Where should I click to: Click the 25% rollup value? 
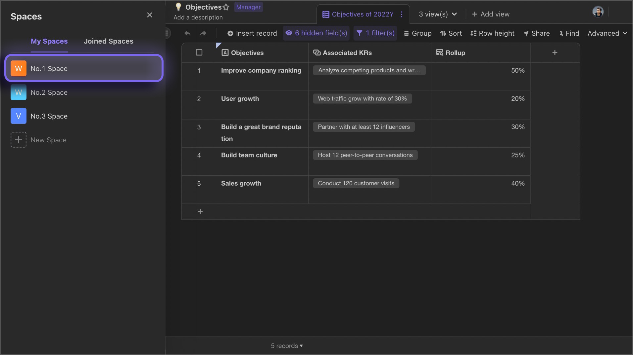(518, 155)
